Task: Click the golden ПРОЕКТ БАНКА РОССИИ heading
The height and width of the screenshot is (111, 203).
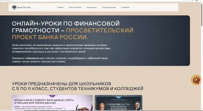Action: [x=50, y=37]
